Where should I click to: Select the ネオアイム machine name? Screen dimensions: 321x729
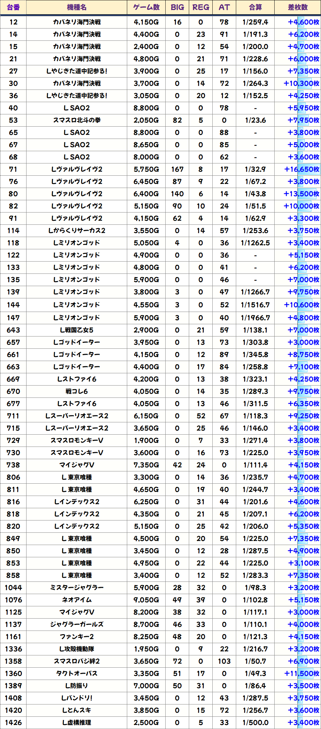coord(77,600)
